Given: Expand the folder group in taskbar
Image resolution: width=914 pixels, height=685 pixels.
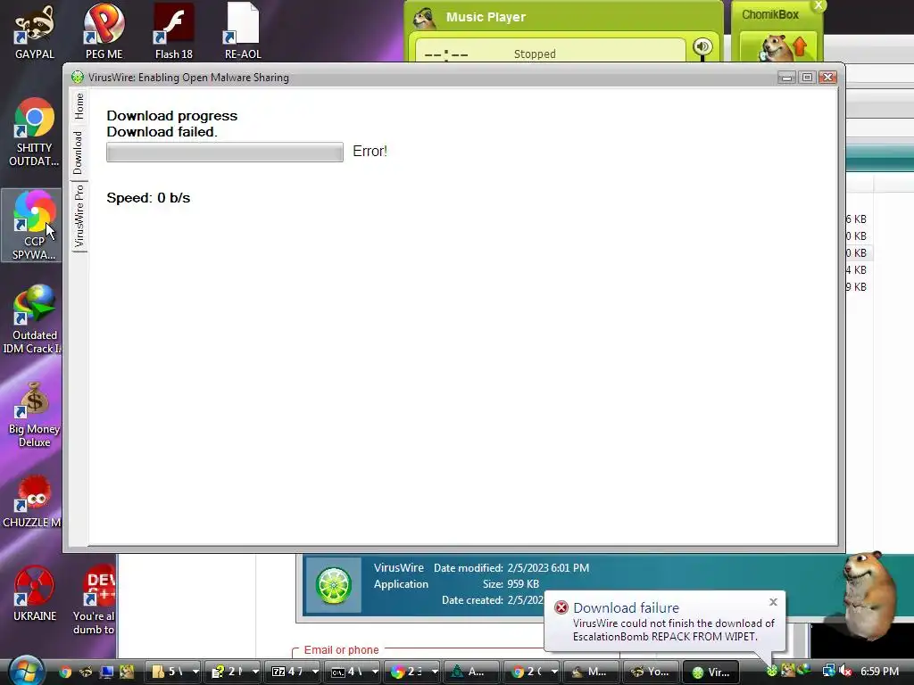Looking at the screenshot, I should pos(195,672).
